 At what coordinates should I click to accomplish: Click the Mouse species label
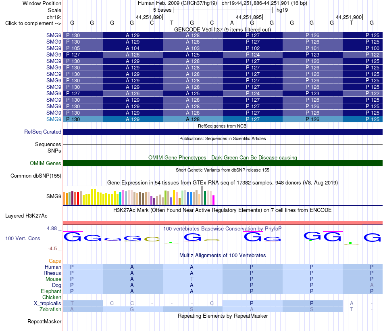coord(53,279)
